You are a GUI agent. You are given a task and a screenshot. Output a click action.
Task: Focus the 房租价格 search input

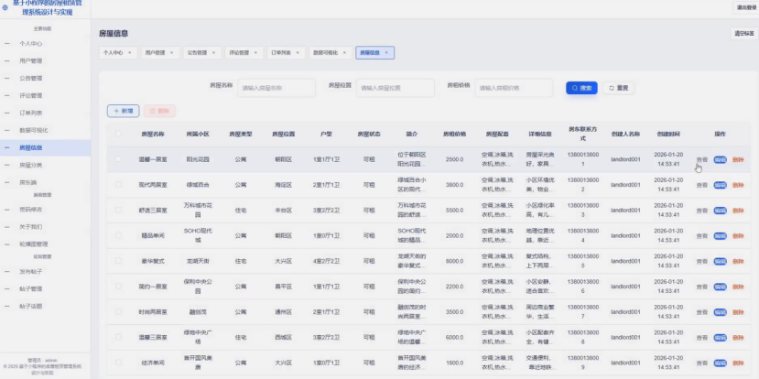(514, 88)
